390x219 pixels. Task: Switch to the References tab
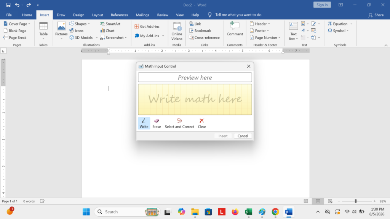(119, 15)
